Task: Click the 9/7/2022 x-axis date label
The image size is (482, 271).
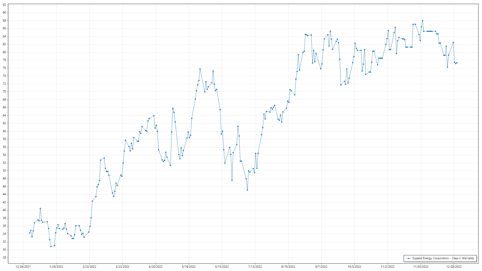Action: click(321, 267)
